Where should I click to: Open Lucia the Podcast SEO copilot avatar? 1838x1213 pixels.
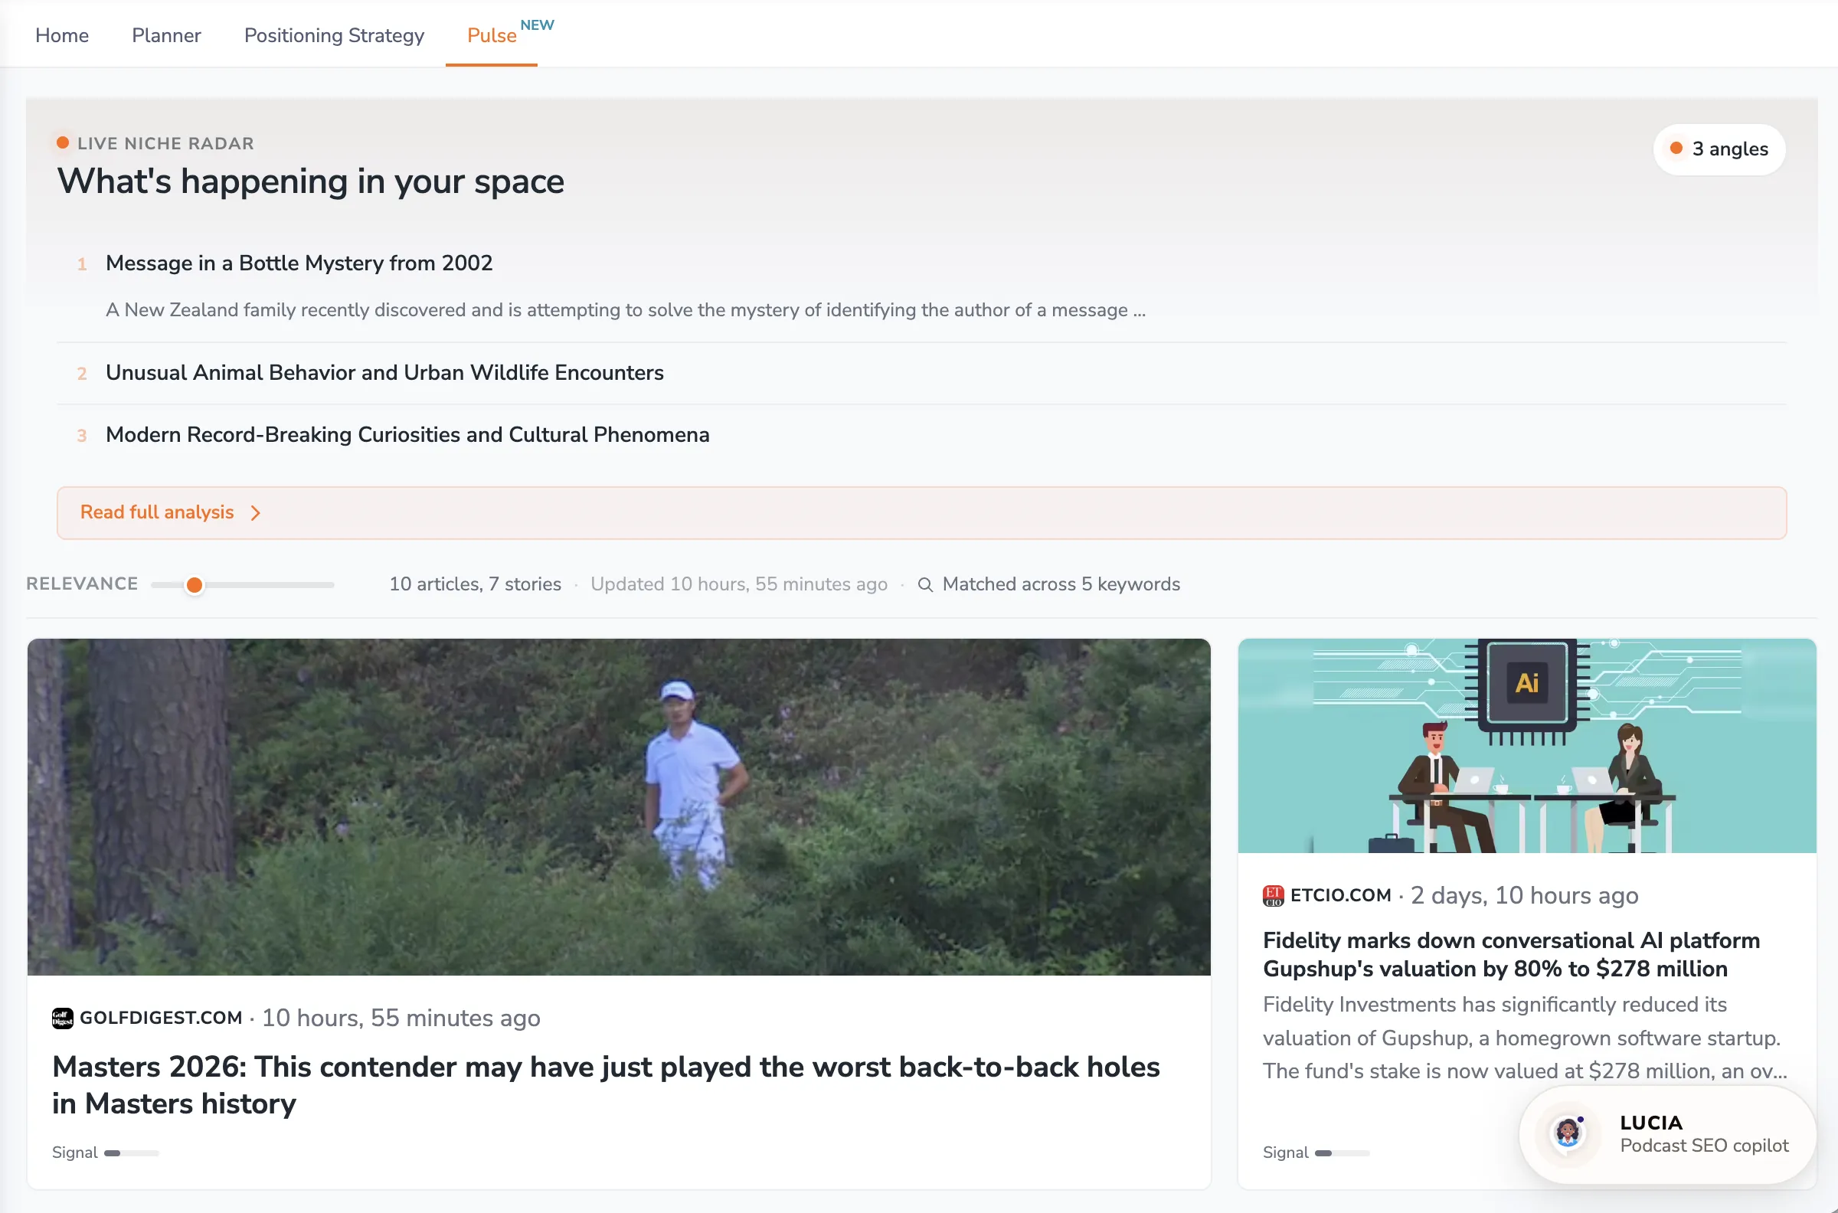point(1567,1134)
